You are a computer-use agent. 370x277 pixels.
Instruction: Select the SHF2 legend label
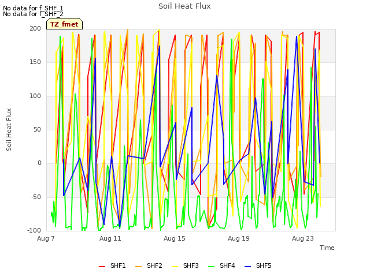click(154, 265)
